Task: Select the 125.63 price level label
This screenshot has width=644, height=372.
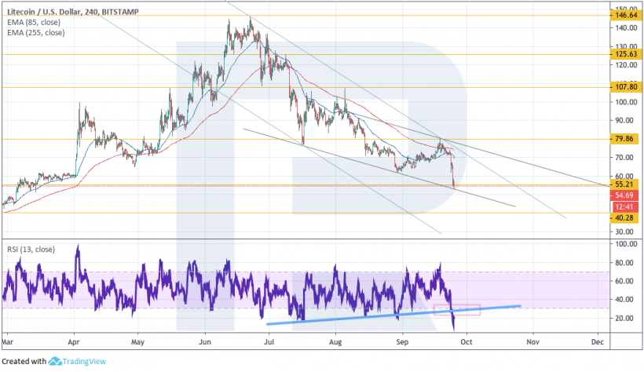Action: pyautogui.click(x=624, y=54)
